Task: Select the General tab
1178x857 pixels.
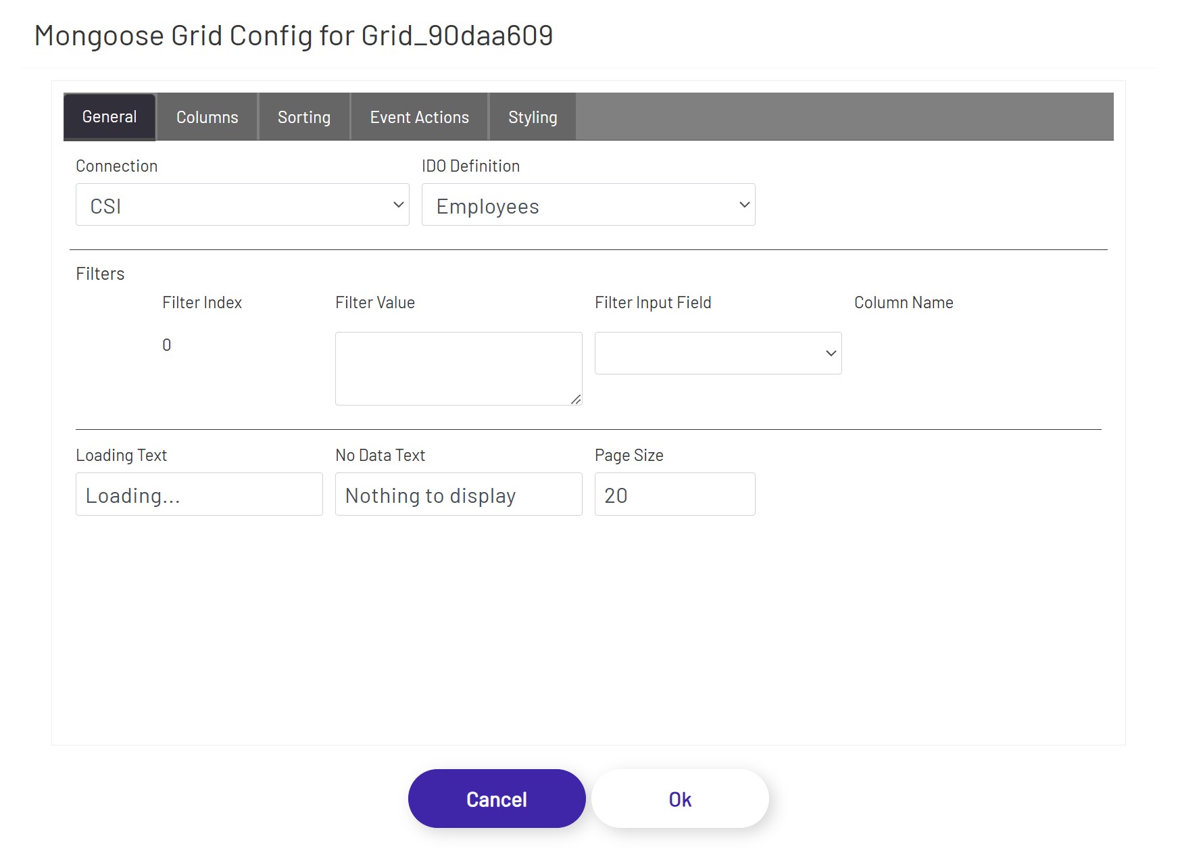Action: point(109,116)
